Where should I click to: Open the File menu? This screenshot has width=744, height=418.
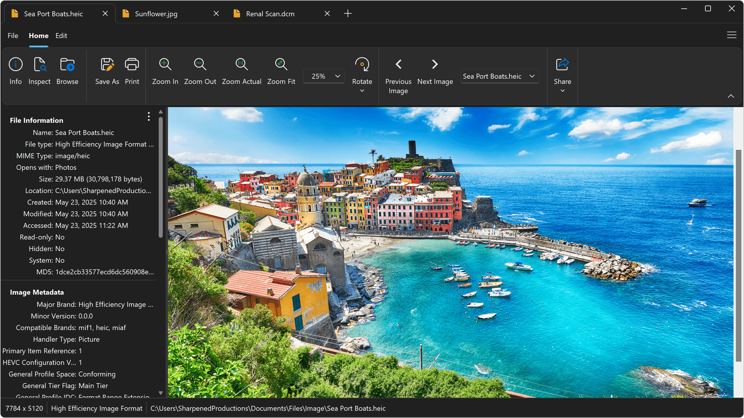click(13, 36)
